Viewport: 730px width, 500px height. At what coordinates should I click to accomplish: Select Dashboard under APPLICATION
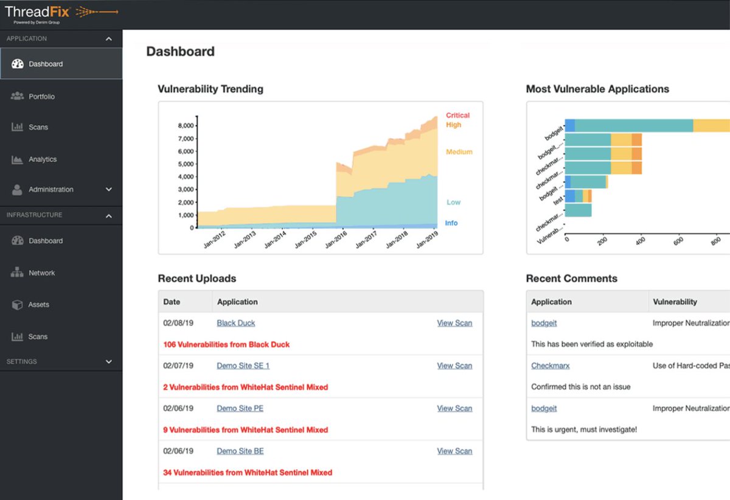[x=61, y=64]
